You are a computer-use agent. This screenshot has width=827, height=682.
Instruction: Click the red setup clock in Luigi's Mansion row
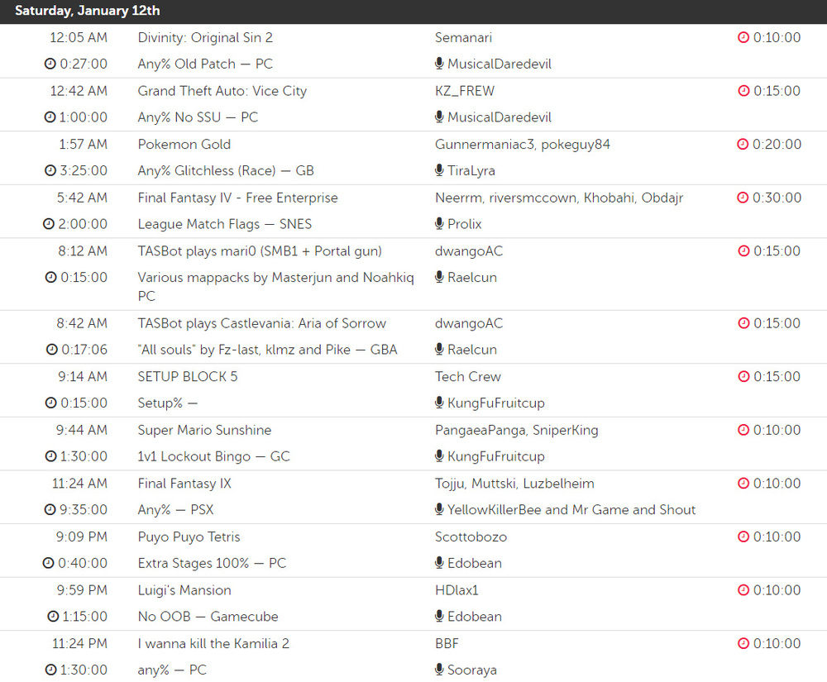(x=743, y=590)
